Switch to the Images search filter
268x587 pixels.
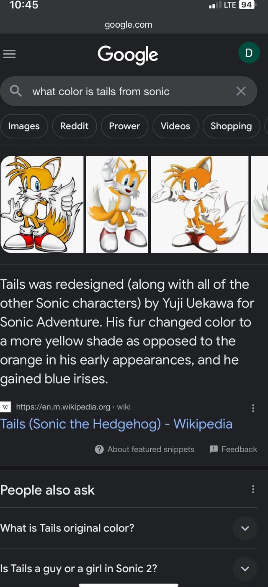click(x=24, y=126)
